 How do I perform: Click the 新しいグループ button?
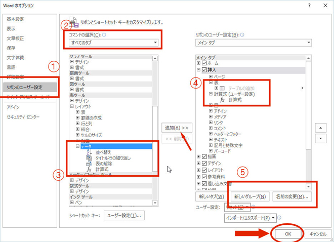pyautogui.click(x=249, y=196)
